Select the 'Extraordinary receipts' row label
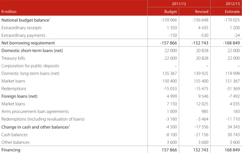This screenshot has width=242, height=153. tap(21, 28)
